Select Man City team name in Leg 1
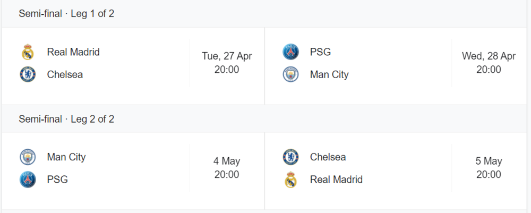The width and height of the screenshot is (531, 213). [x=329, y=74]
